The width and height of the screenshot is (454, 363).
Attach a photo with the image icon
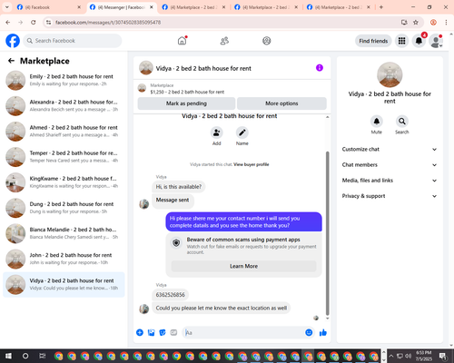151,333
